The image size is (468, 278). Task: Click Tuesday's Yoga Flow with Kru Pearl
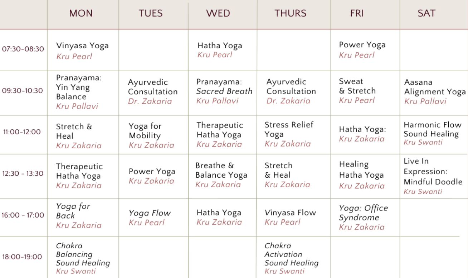[150, 213]
